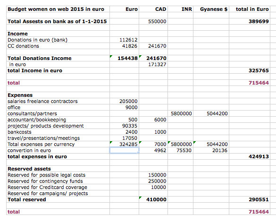Viewport: 276px width, 223px height.
Task: Select the total Income in euro value 325765
Action: pos(250,70)
